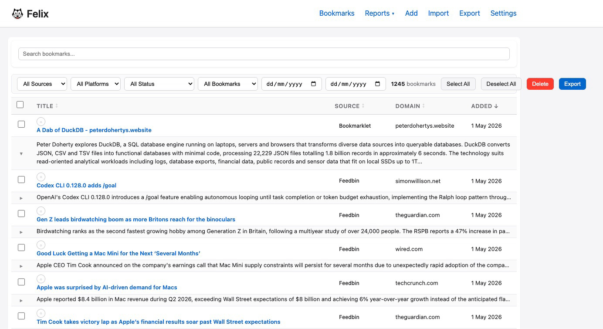Click the circle icon above 'Codex CLI 0.128.0 adds /goal'
The image size is (603, 329).
pyautogui.click(x=41, y=177)
